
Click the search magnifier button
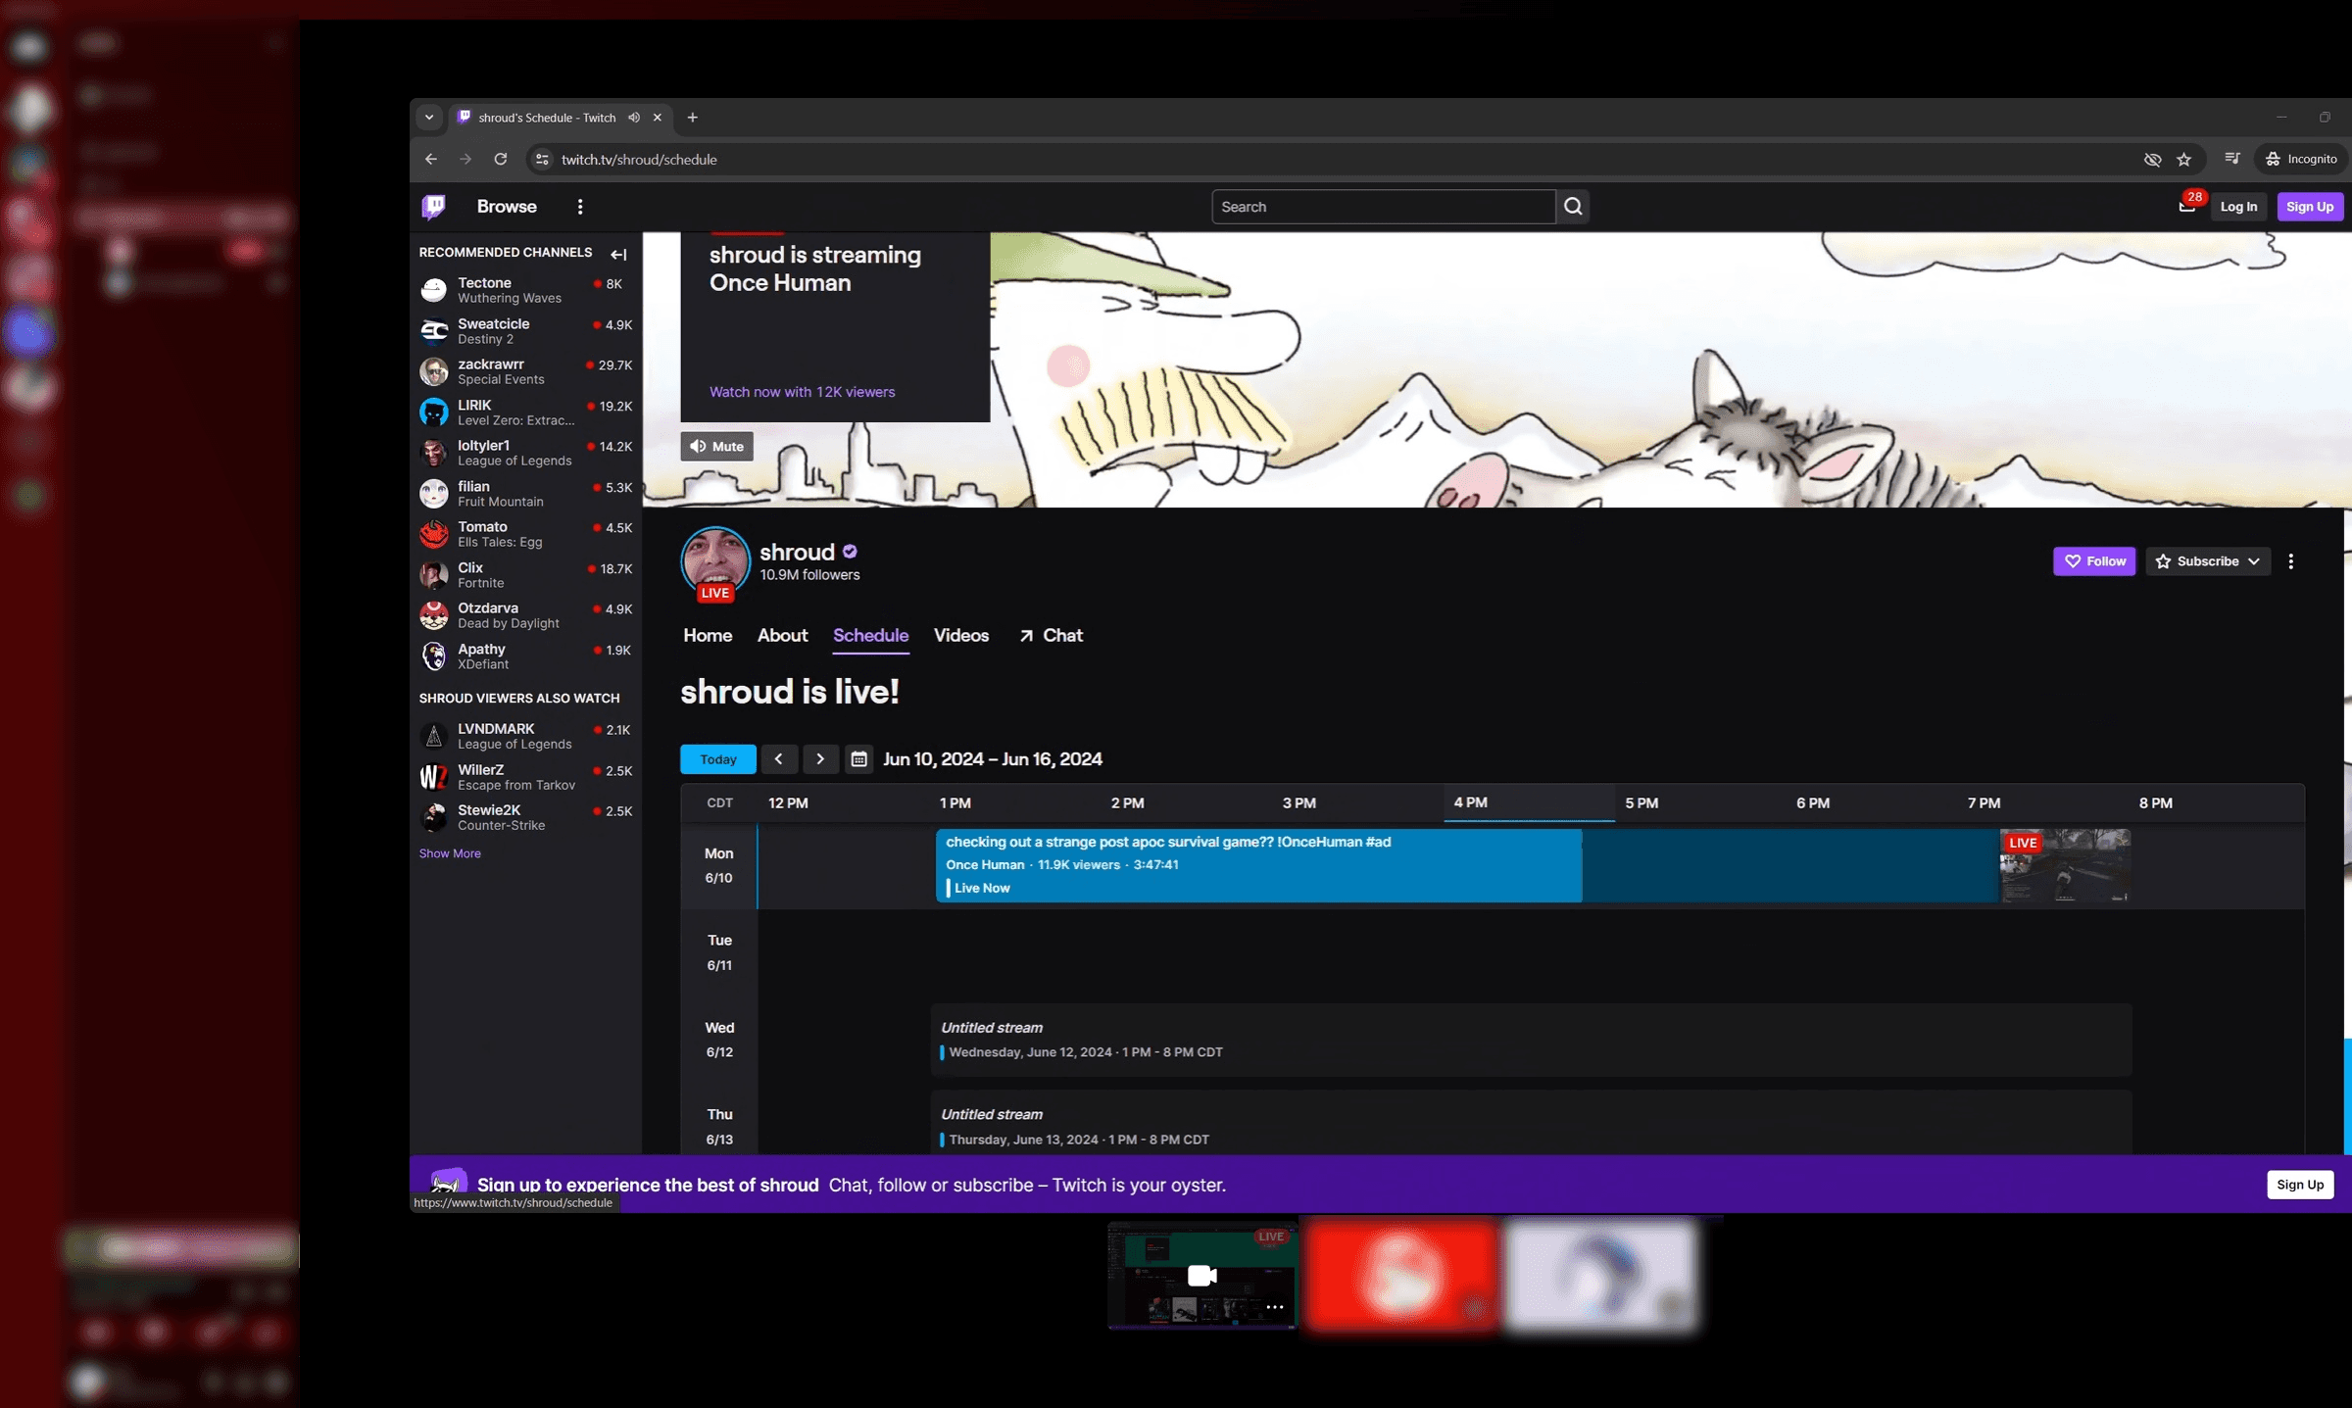coord(1573,207)
